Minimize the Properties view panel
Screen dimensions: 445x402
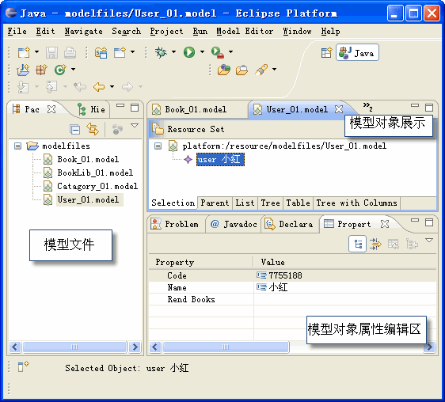click(x=415, y=220)
